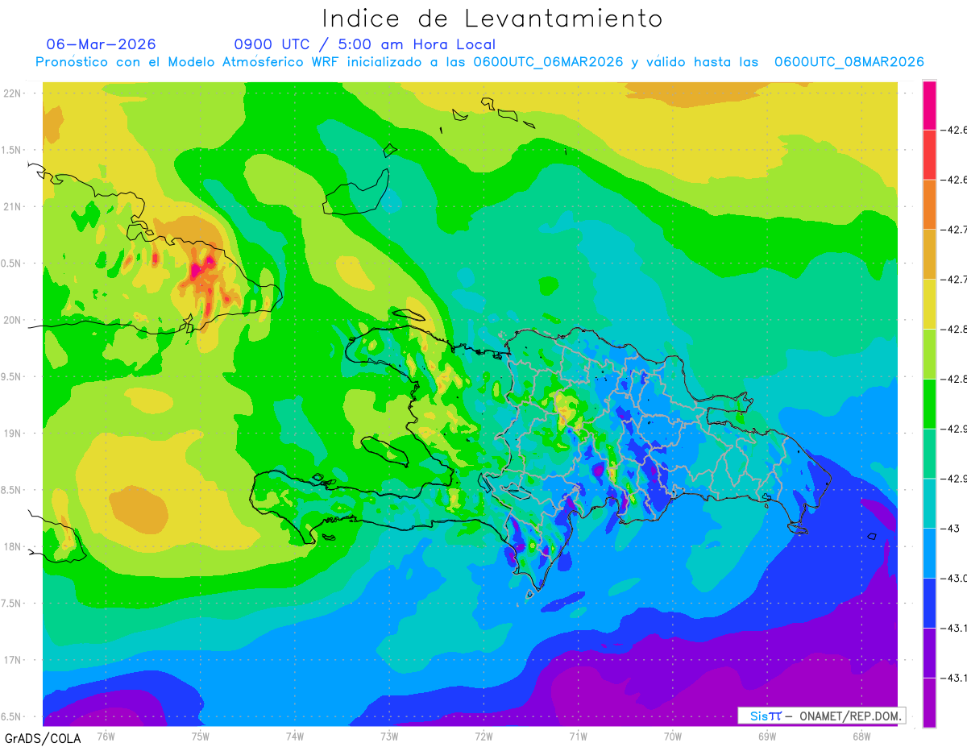Screen dimensions: 967x747
Task: Click the pink hotspot over eastern Cuba
Action: (x=201, y=268)
